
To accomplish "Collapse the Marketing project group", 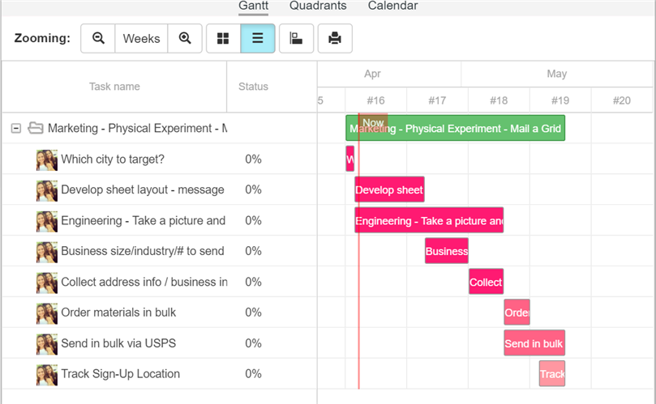I will tap(16, 128).
